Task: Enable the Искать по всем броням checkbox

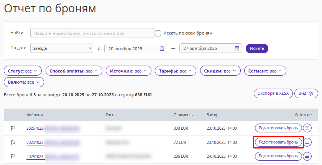Action: pos(158,33)
